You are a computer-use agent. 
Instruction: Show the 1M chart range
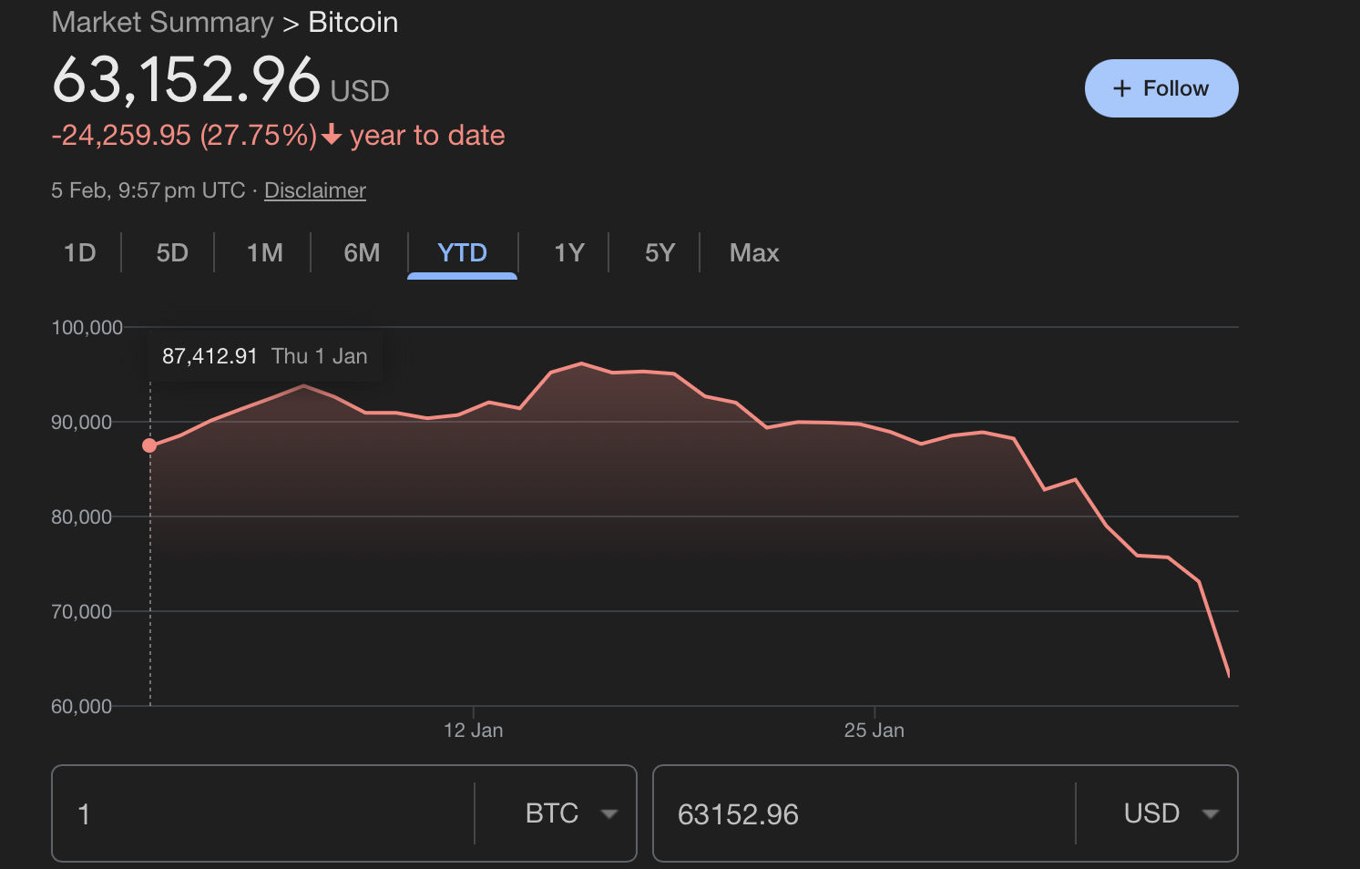tap(265, 252)
